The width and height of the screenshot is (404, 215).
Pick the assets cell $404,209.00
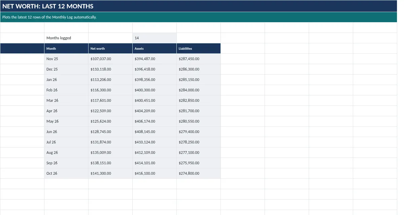155,111
